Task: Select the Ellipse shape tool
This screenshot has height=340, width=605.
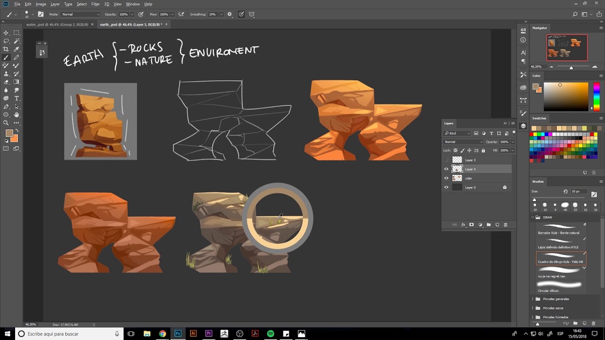Action: click(6, 115)
